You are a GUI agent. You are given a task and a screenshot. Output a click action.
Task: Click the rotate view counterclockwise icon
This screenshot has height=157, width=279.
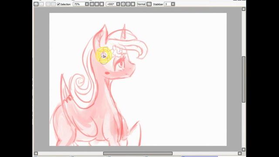coord(123,4)
